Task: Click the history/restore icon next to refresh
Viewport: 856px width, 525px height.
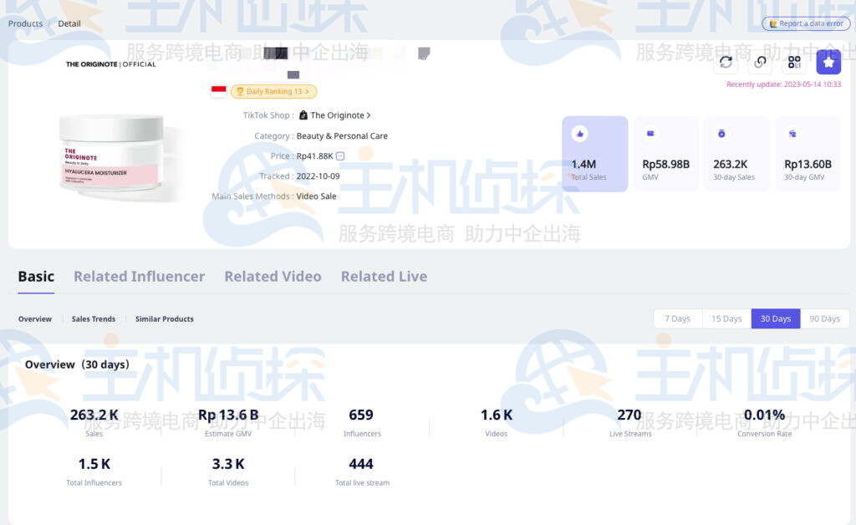Action: pyautogui.click(x=760, y=62)
